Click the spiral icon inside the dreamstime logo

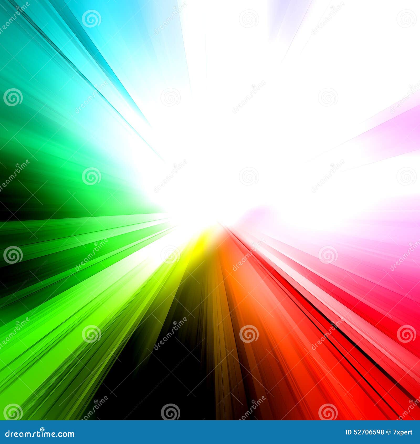pyautogui.click(x=42, y=429)
